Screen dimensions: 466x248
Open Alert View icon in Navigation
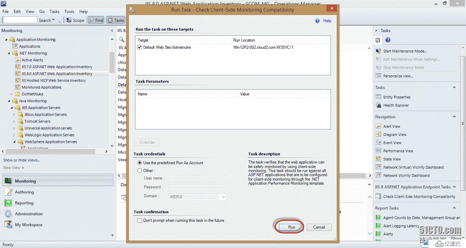(x=378, y=126)
